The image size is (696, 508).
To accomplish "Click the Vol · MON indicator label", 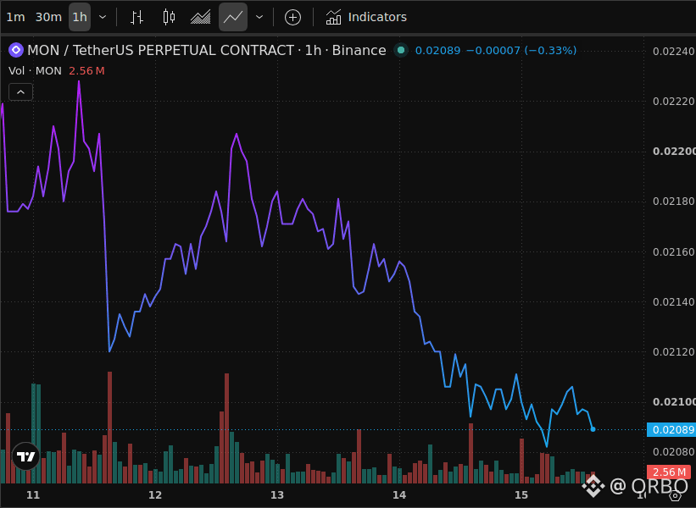I will click(35, 71).
